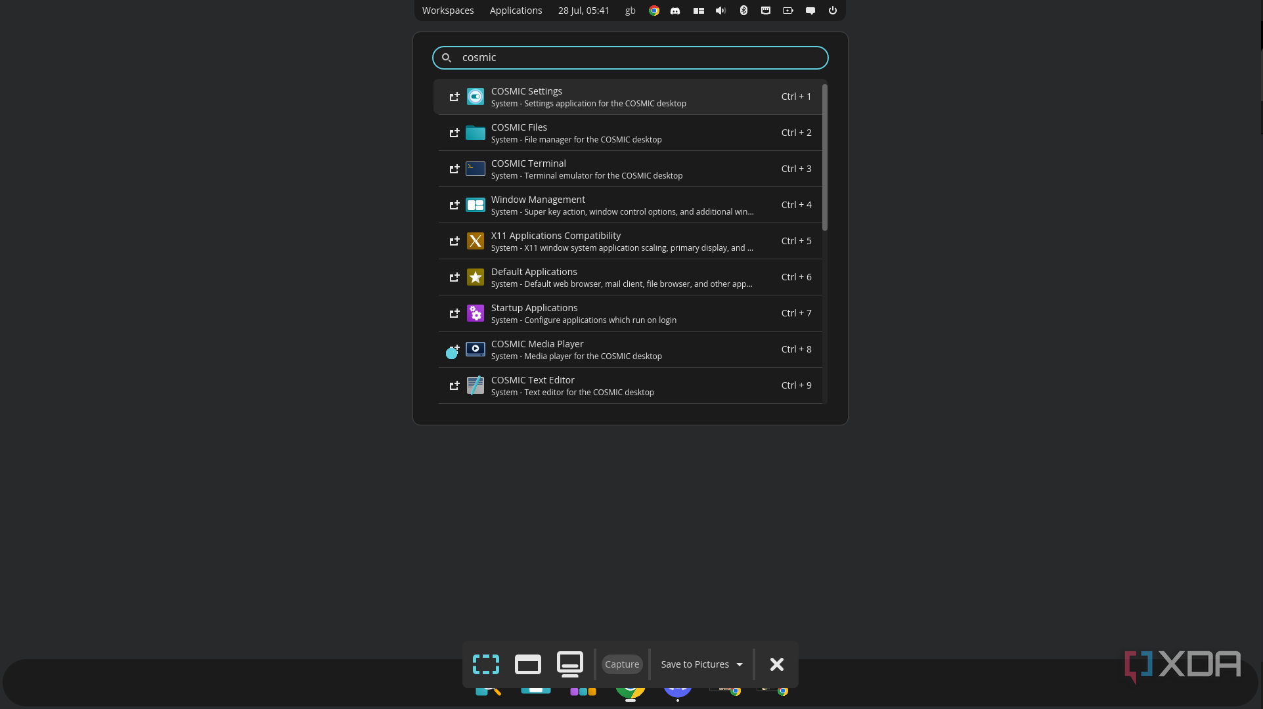Click the launcher results scrollbar
Screen dimensions: 1263x709
[825, 158]
